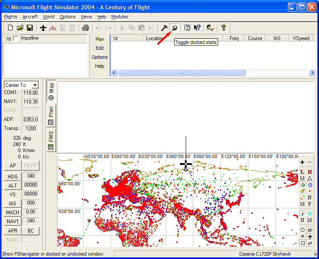Open the Center To dropdown

tap(35, 85)
